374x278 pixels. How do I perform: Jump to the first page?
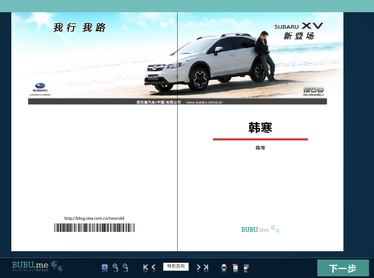click(x=145, y=267)
